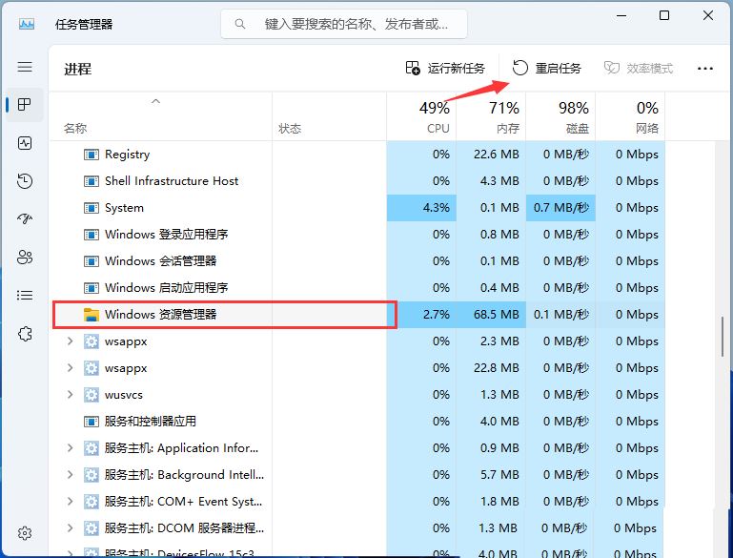Click the search box in title bar
Viewport: 733px width, 558px height.
click(343, 24)
